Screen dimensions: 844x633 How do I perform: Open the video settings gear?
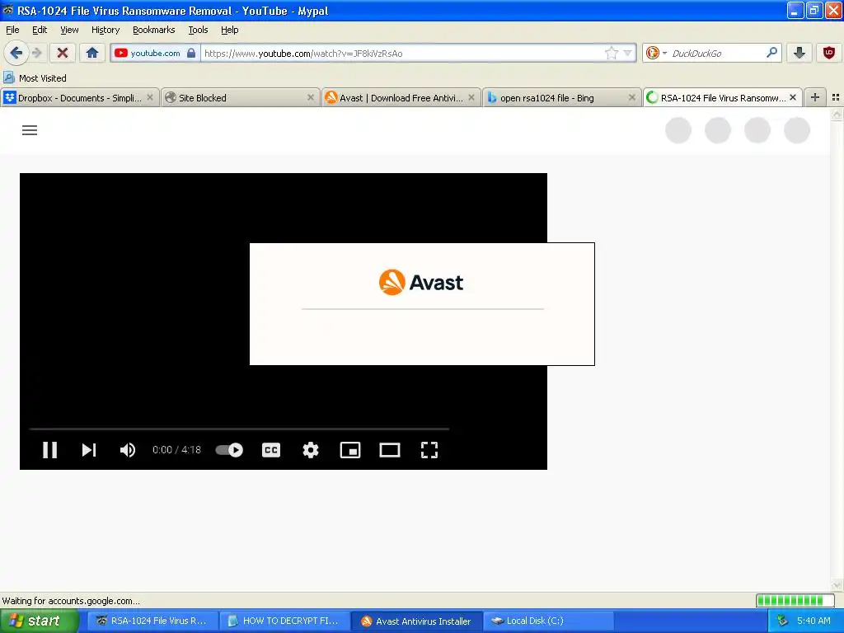311,449
